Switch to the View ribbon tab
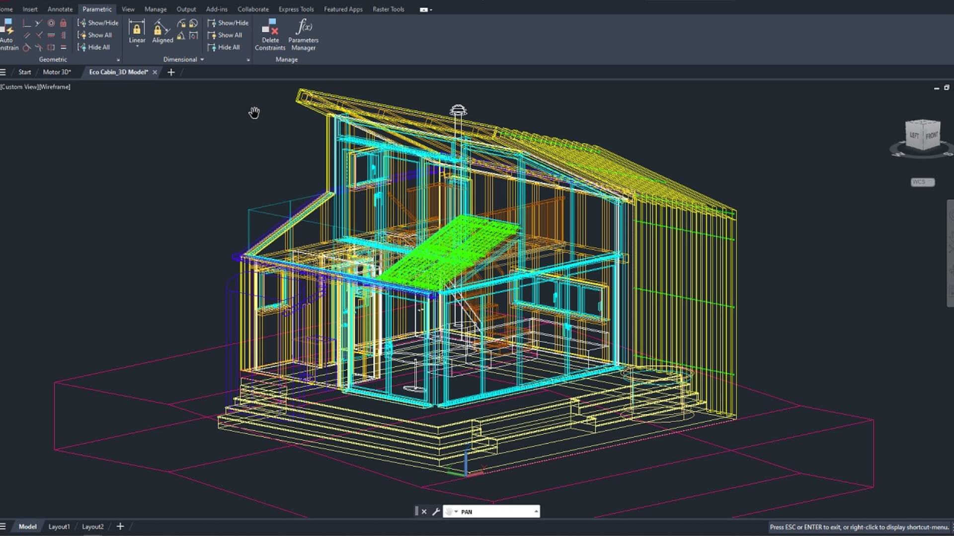Image resolution: width=954 pixels, height=536 pixels. tap(128, 9)
